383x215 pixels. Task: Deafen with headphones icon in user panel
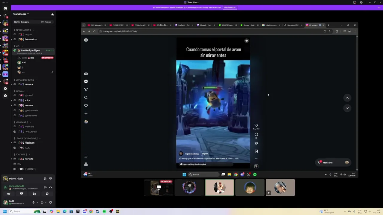coord(42,202)
